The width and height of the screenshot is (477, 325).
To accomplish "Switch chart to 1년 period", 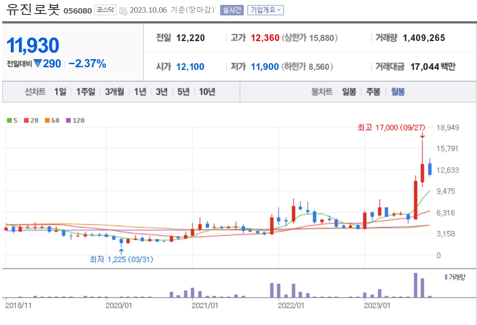I will click(140, 92).
